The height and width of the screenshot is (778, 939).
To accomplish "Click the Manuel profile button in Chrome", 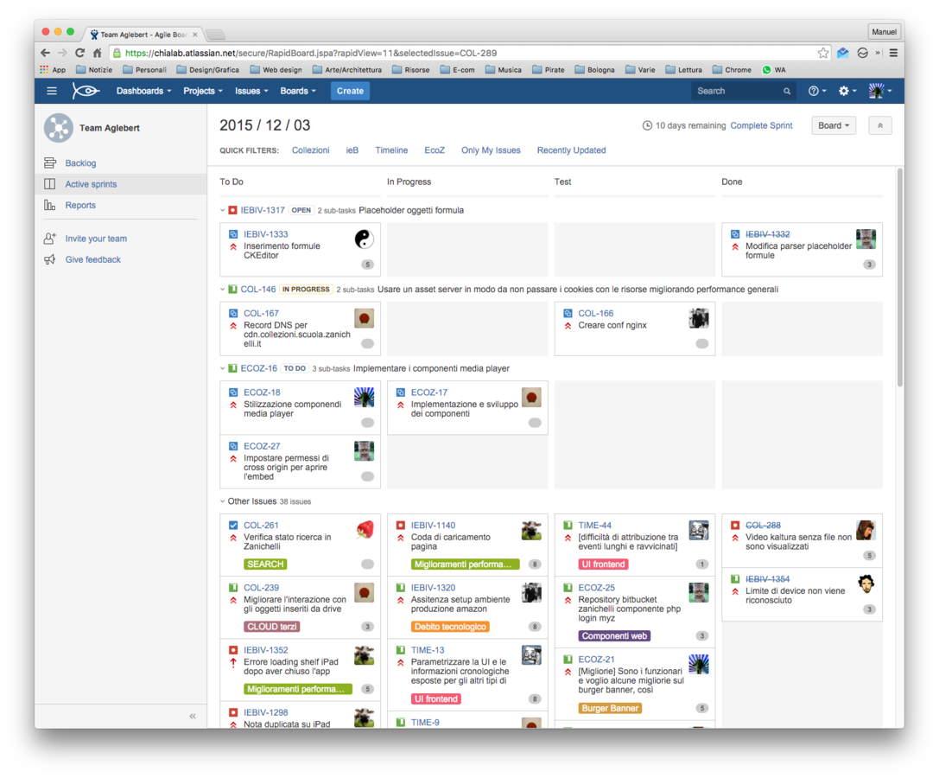I will [x=884, y=32].
